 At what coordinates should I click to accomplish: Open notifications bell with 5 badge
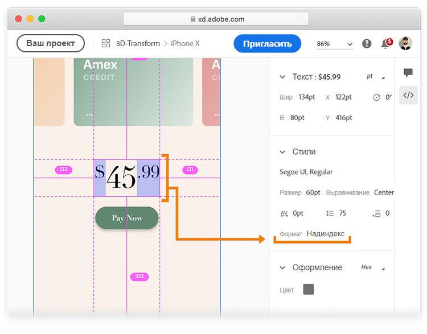click(x=385, y=44)
